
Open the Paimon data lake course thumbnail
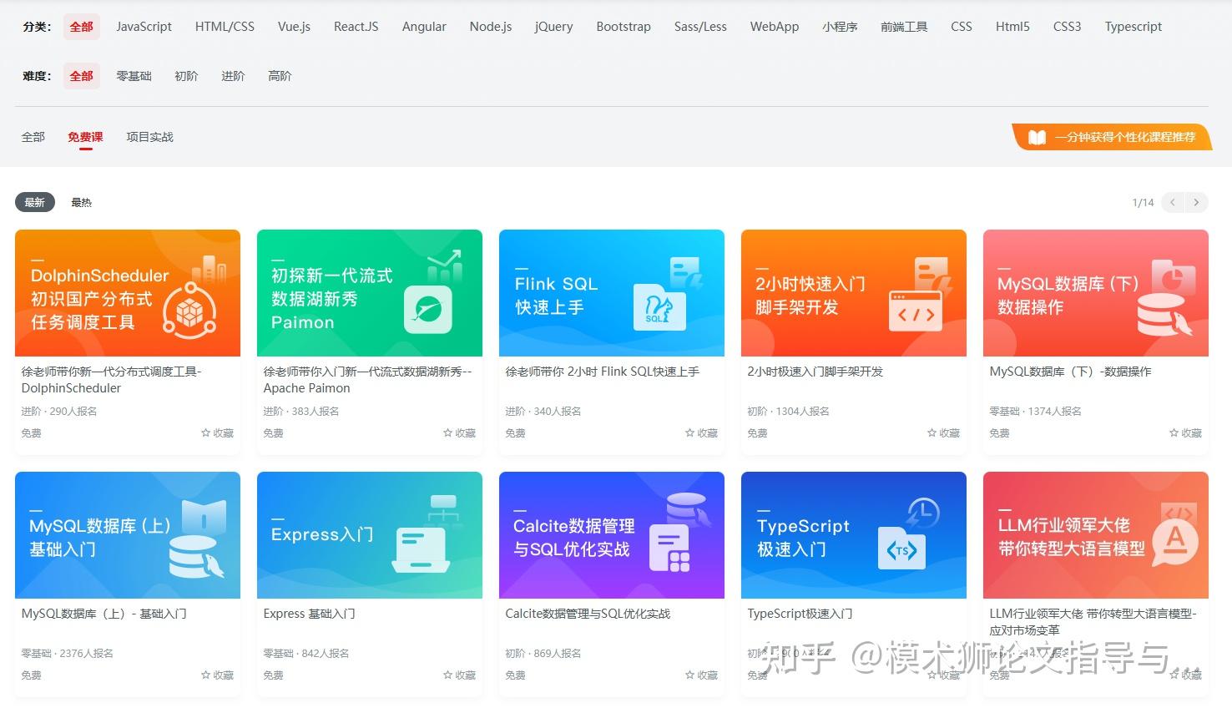click(x=370, y=293)
